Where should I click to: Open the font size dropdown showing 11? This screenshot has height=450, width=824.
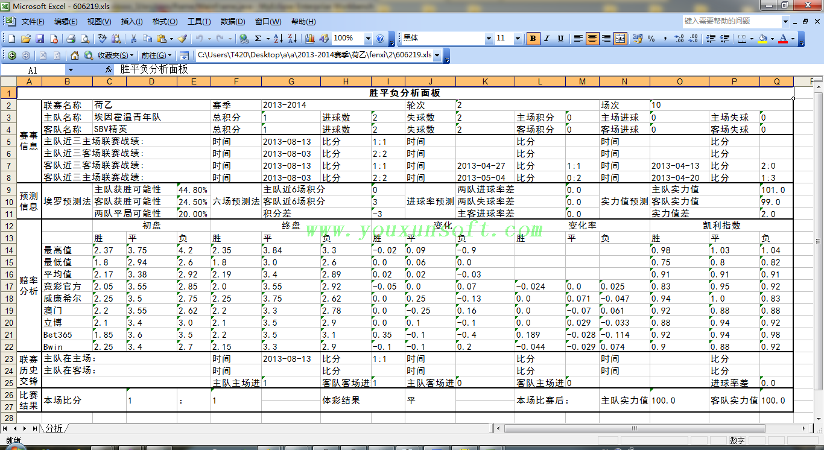[518, 39]
